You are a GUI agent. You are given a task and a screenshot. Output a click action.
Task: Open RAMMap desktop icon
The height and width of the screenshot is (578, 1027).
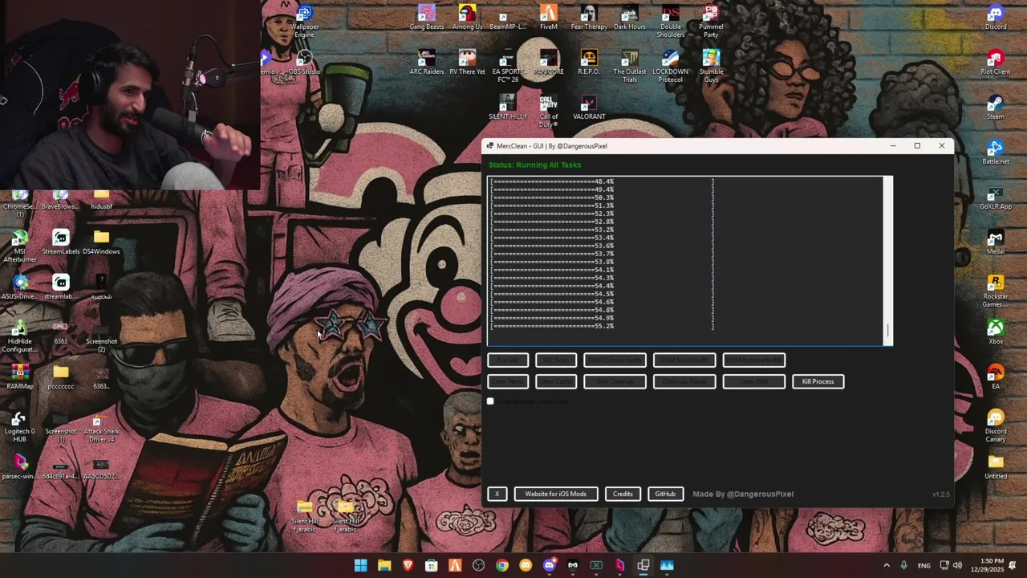(x=19, y=377)
